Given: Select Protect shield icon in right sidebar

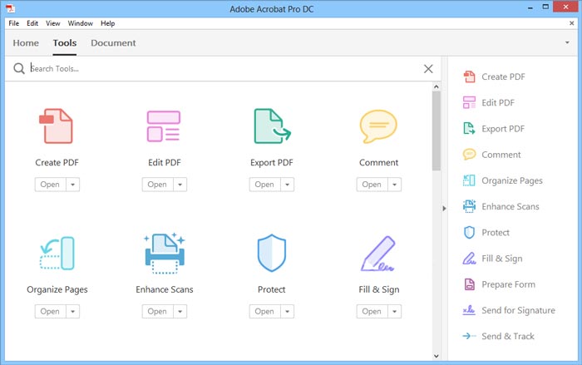Looking at the screenshot, I should (x=469, y=233).
